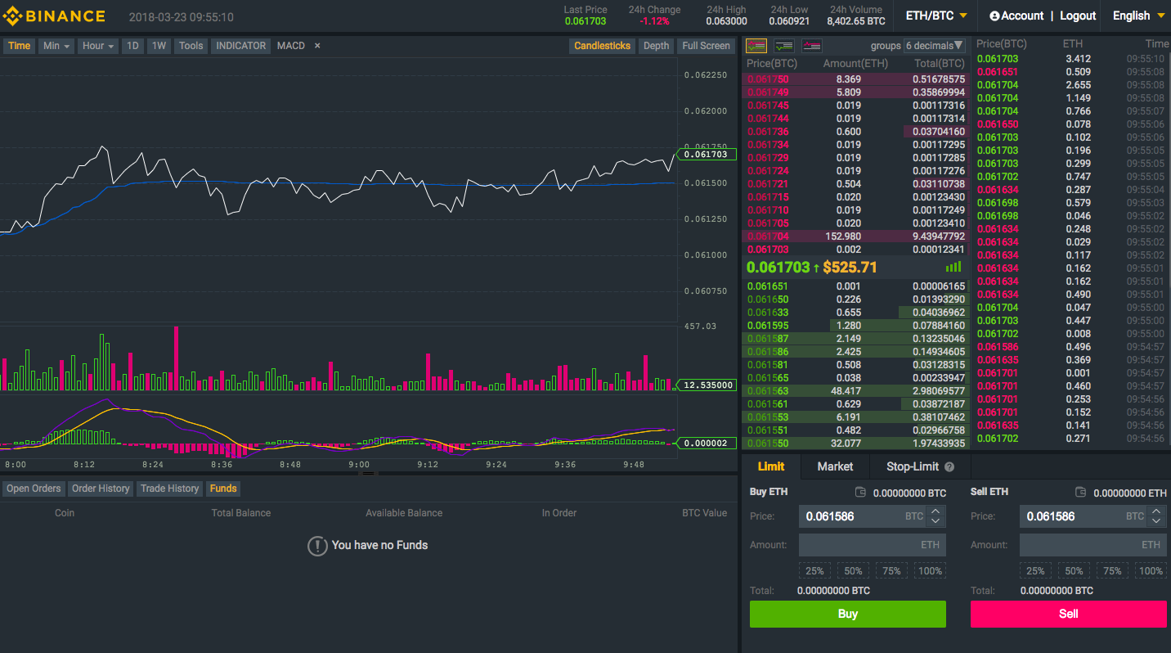This screenshot has height=653, width=1171.
Task: Select 100% of balance for Buy ETH
Action: (930, 571)
